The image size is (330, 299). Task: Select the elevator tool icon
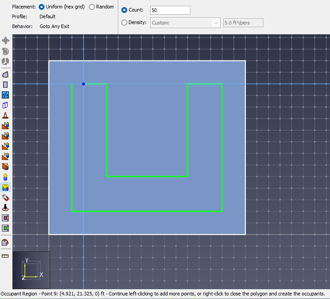(x=5, y=167)
